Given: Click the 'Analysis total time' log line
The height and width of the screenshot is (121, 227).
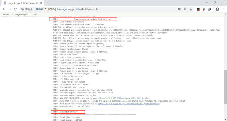Looking at the screenshot, I should [x=72, y=107].
